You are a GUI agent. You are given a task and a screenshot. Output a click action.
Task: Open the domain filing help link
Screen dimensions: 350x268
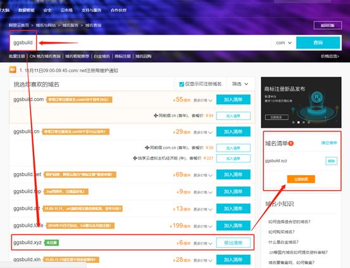pyautogui.click(x=291, y=262)
